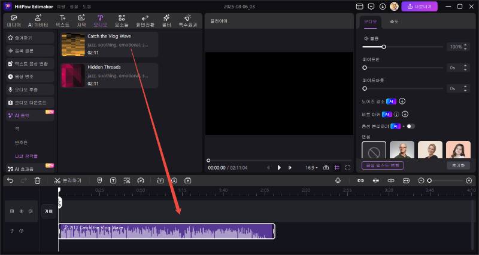Select the 'none' voice changer option
This screenshot has height=255, width=479.
pyautogui.click(x=374, y=149)
